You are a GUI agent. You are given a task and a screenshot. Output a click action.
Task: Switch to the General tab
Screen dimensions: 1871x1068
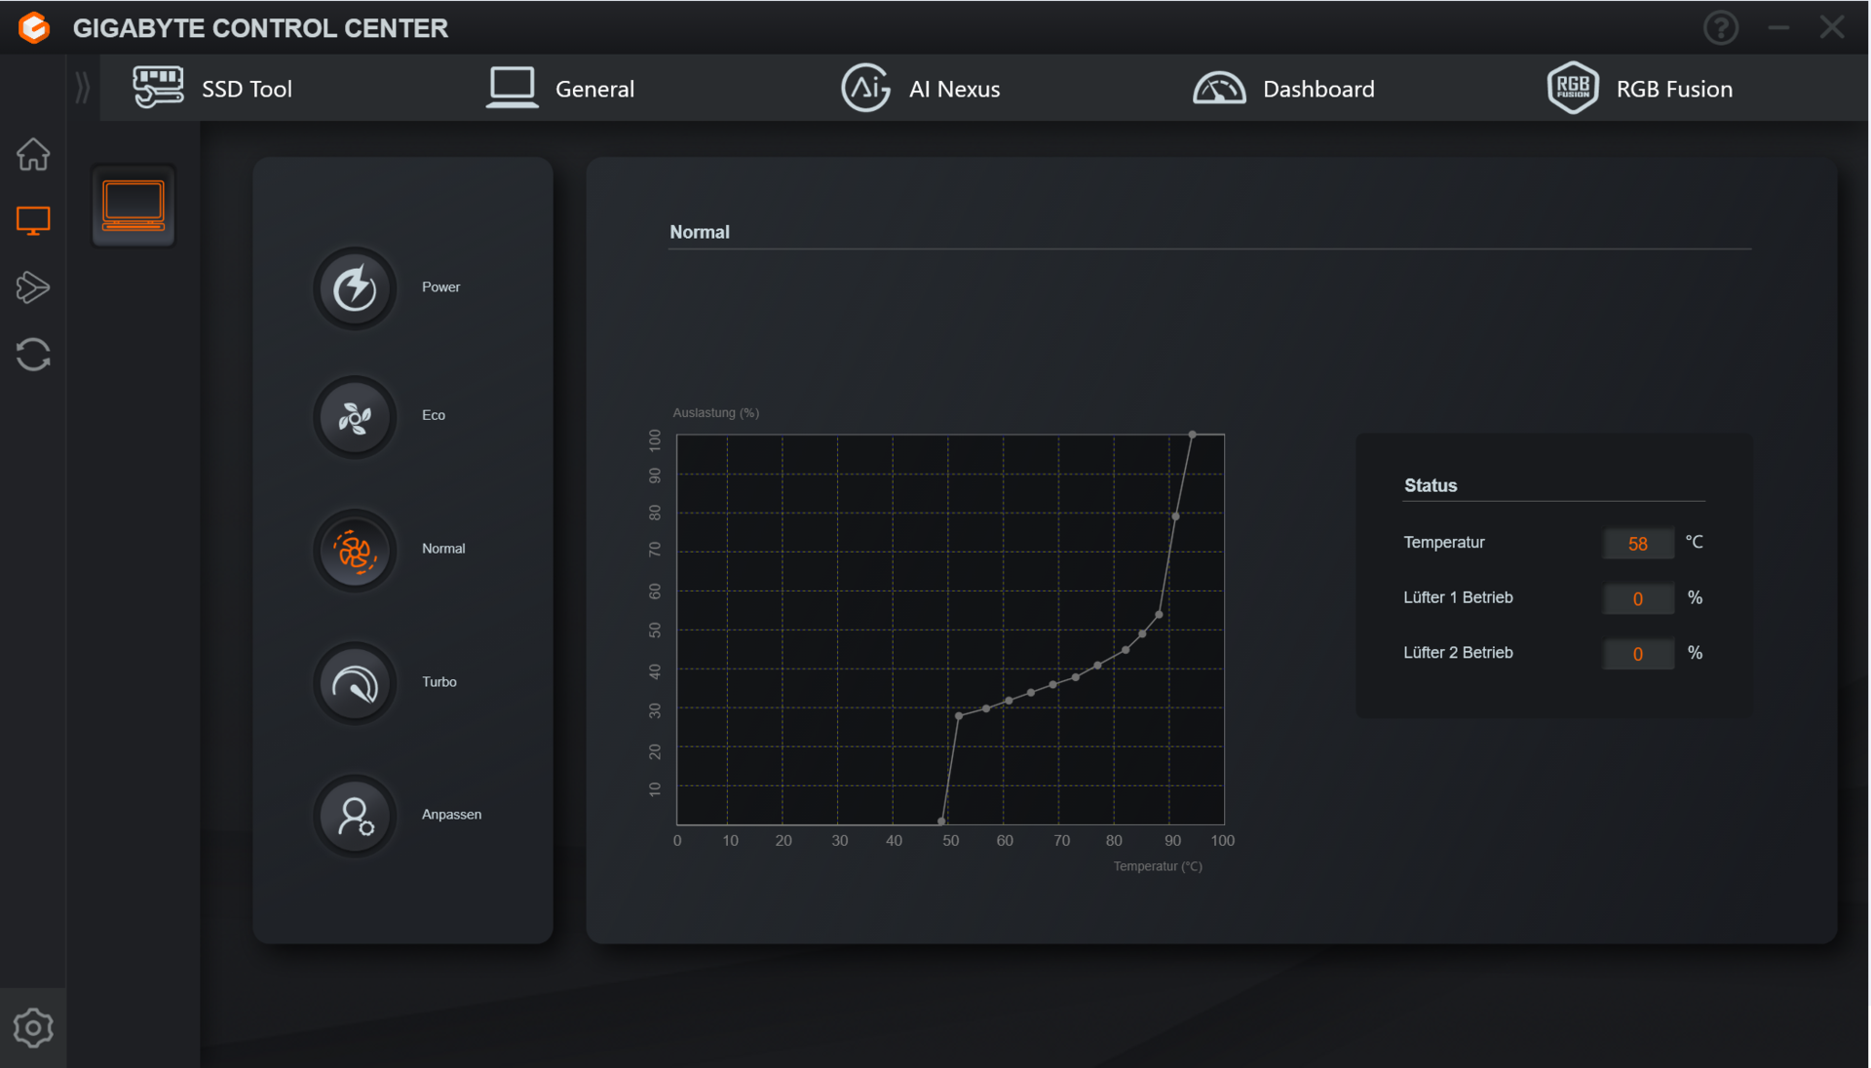coord(561,89)
